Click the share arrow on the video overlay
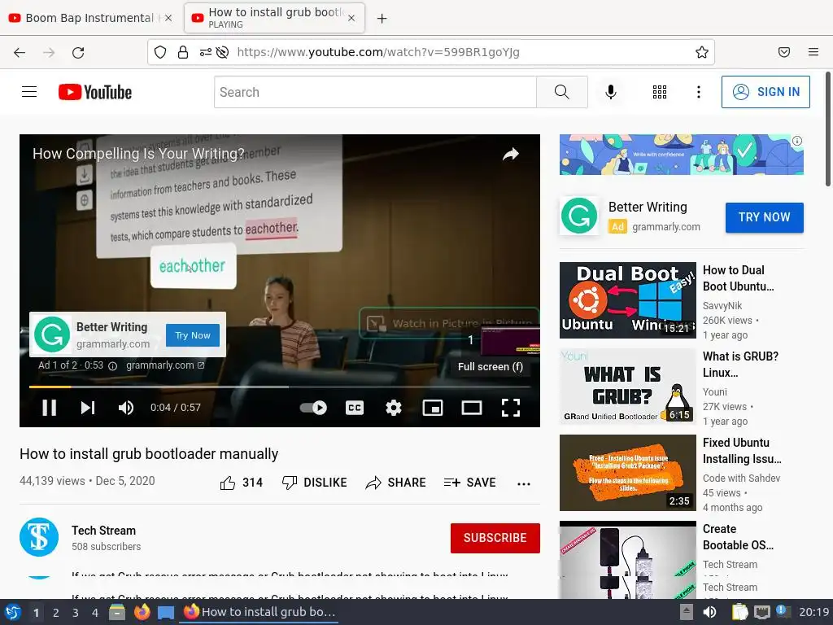Screen dimensions: 833x625 [511, 154]
